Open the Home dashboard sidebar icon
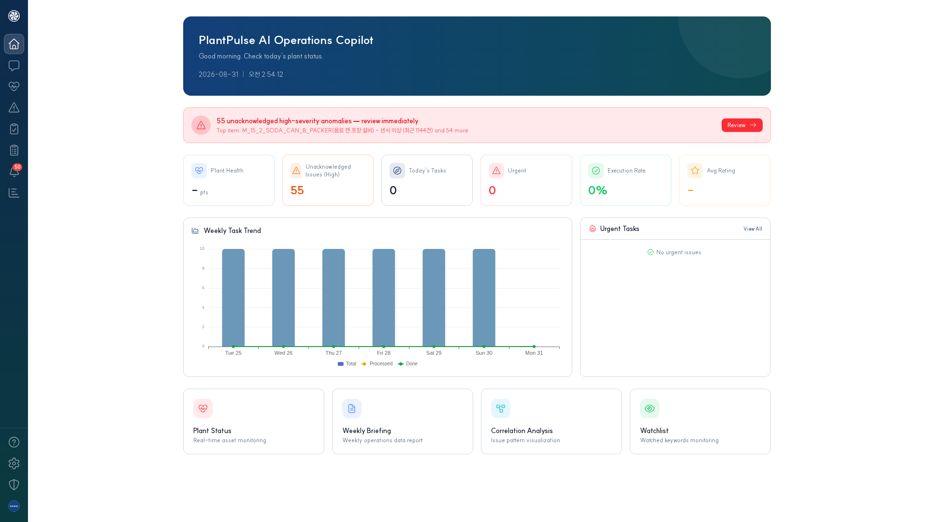The width and height of the screenshot is (928, 522). 14,44
